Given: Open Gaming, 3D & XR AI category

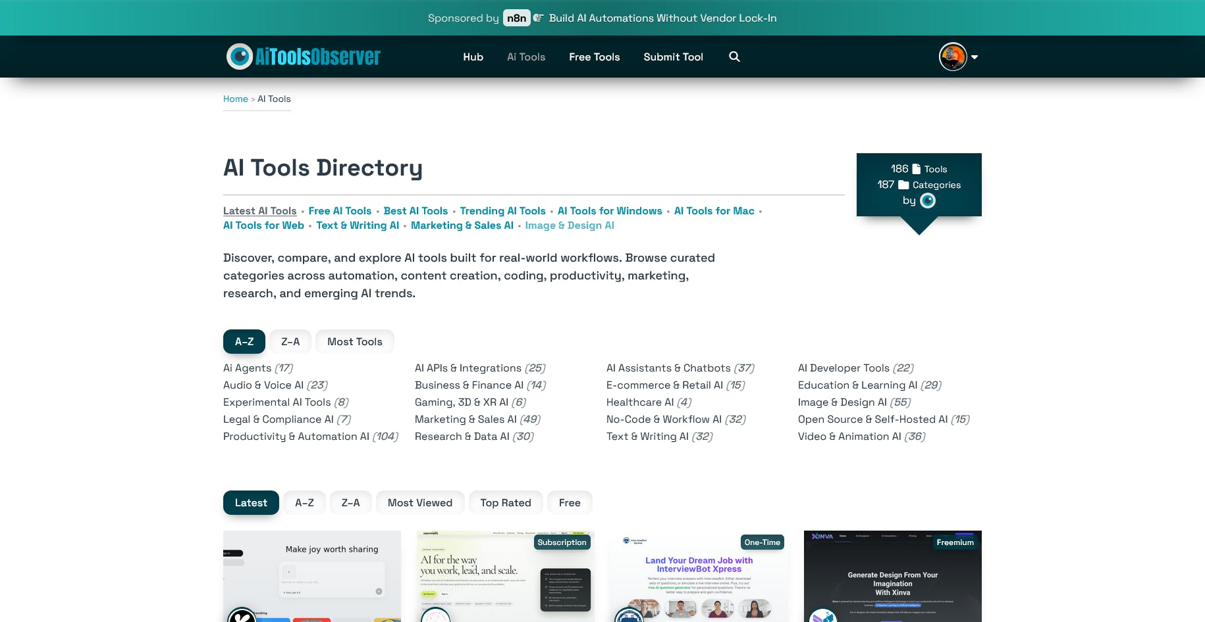Looking at the screenshot, I should [470, 402].
